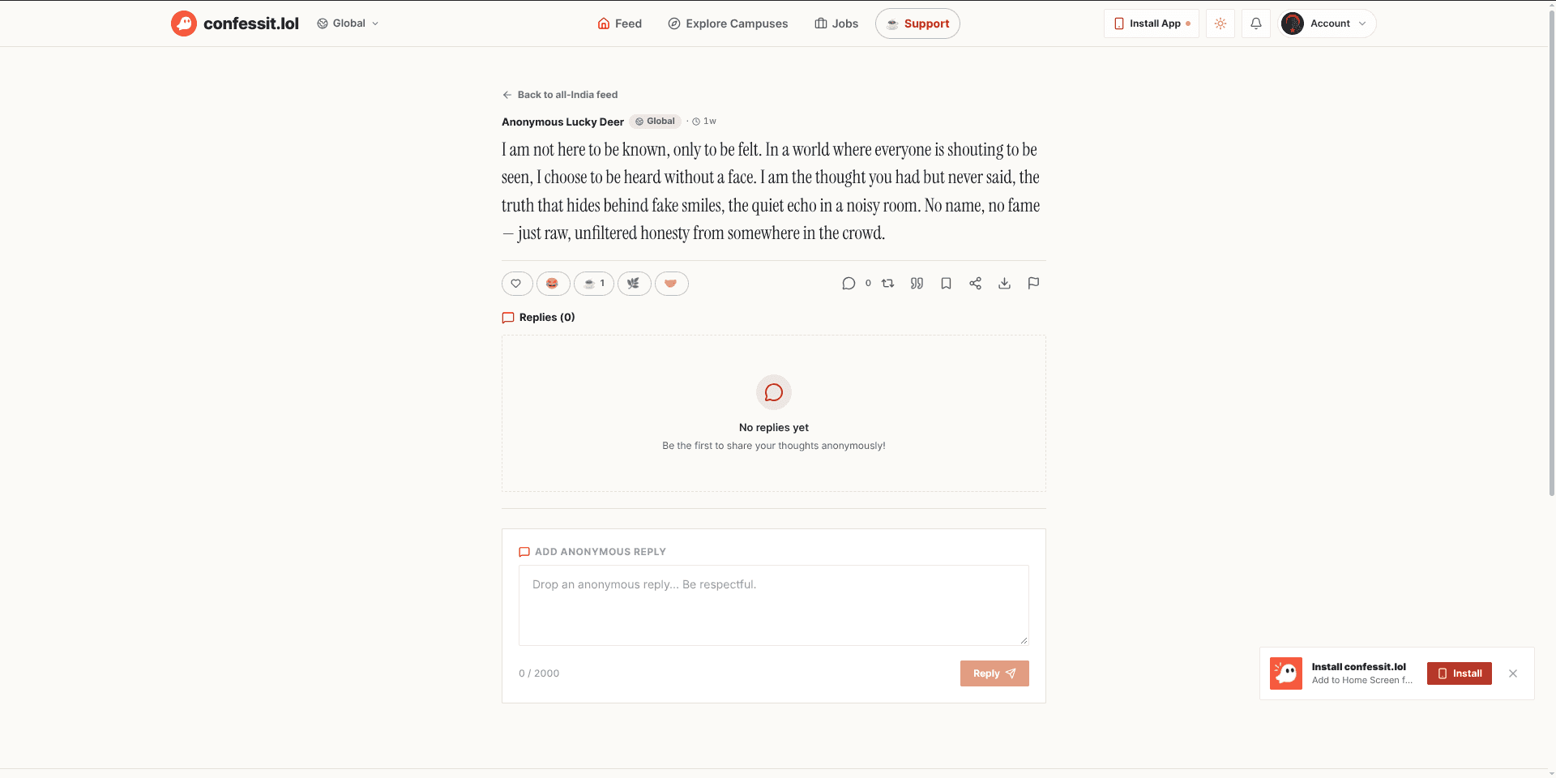Open the notifications bell
Image resolution: width=1556 pixels, height=778 pixels.
(x=1256, y=24)
